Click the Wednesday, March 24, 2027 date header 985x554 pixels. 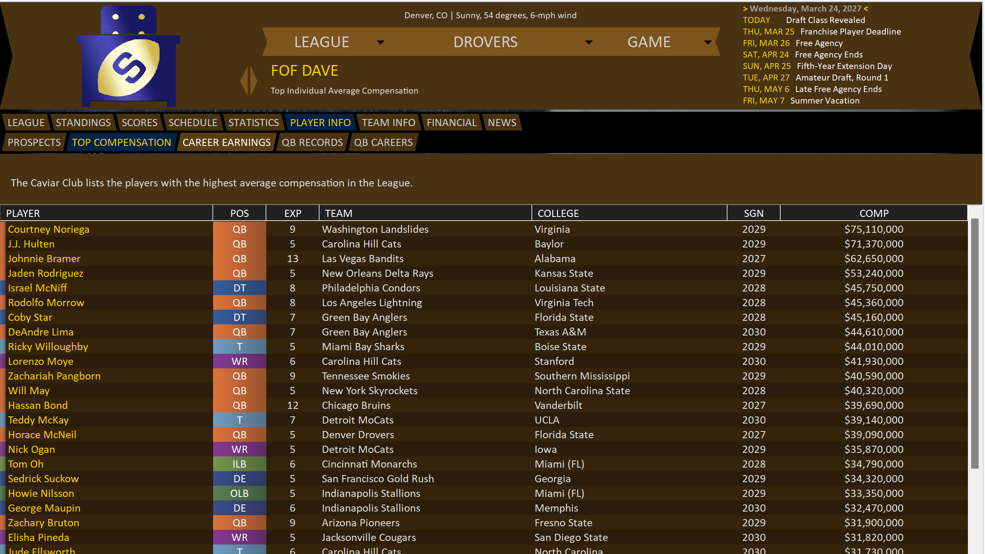click(806, 9)
